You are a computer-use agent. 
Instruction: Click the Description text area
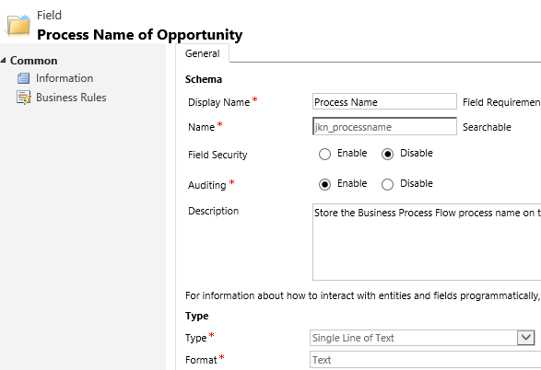[x=427, y=242]
